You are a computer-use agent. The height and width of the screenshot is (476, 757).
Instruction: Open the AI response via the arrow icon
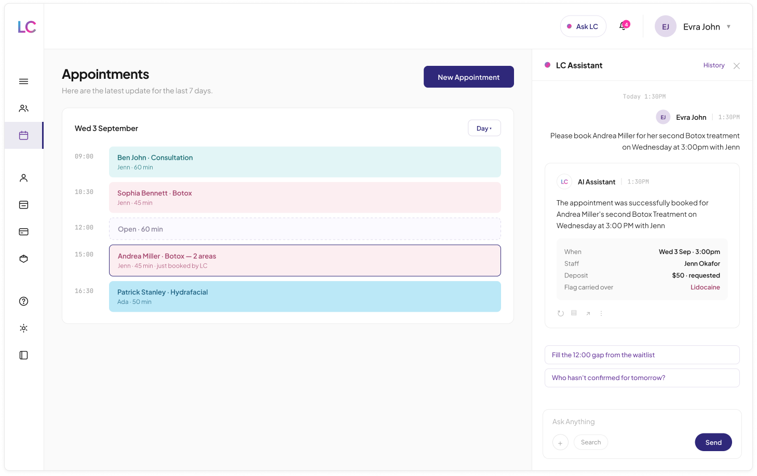tap(588, 313)
